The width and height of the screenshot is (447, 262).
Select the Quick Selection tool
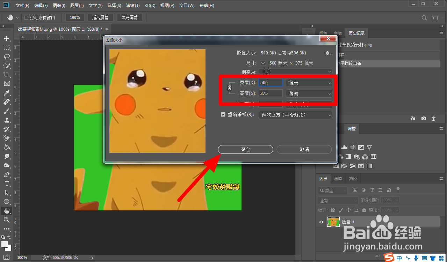pyautogui.click(x=6, y=66)
